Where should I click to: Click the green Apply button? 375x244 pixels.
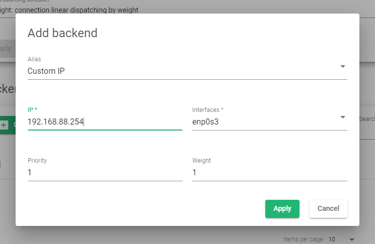click(282, 209)
